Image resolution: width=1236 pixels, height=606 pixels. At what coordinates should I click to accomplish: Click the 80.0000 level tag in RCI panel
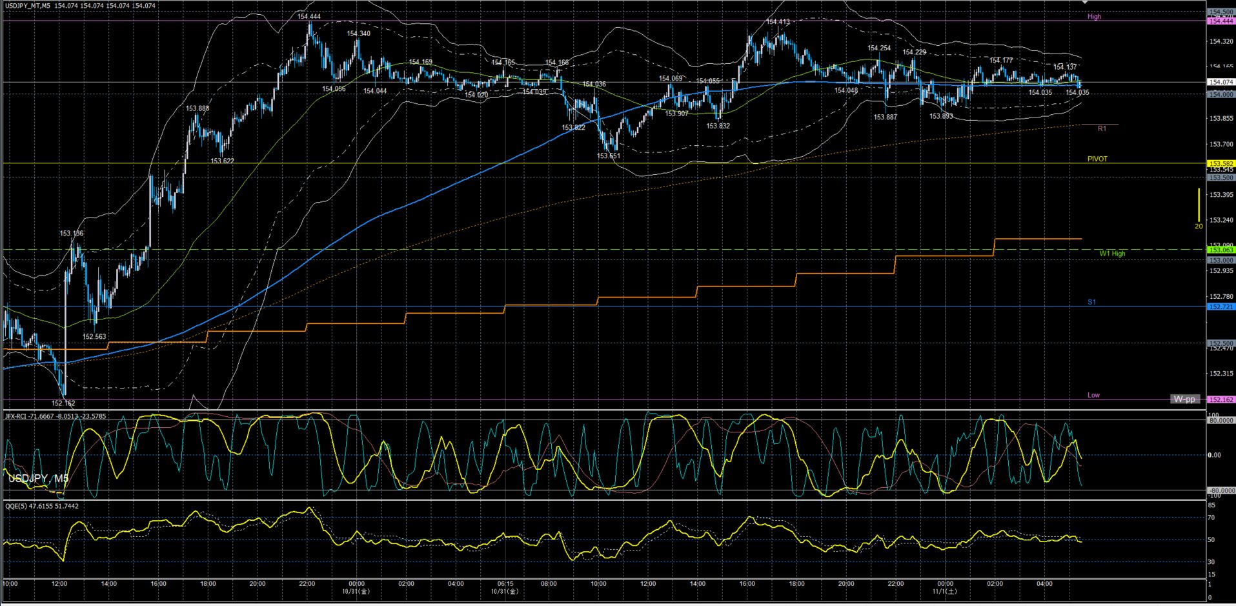pos(1221,421)
